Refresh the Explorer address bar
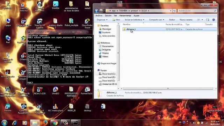The height and width of the screenshot is (126, 224). pyautogui.click(x=174, y=11)
